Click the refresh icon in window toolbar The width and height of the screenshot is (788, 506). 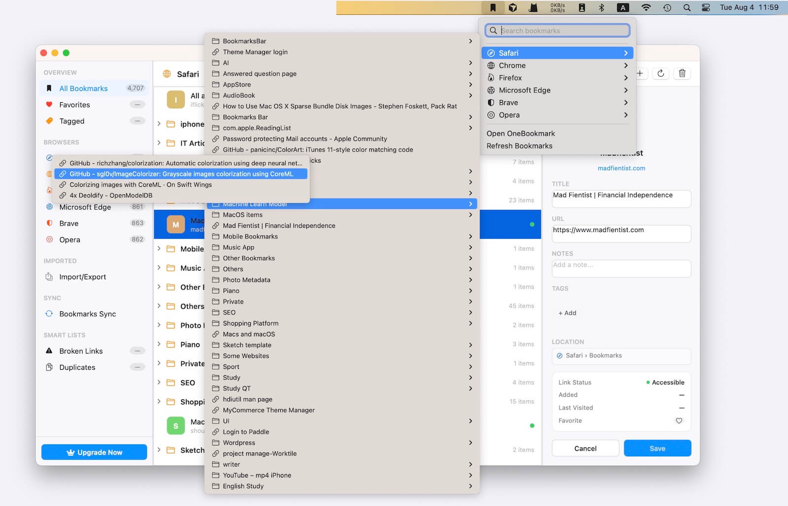click(x=660, y=73)
